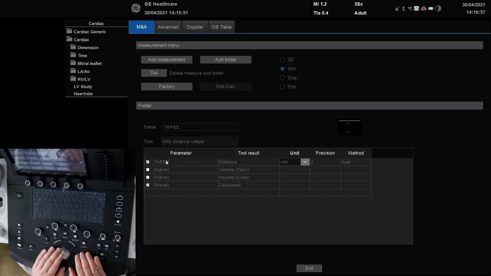Screen dimensions: 491x276
Task: Click the unlocked padlock status icon
Action: coord(397,8)
